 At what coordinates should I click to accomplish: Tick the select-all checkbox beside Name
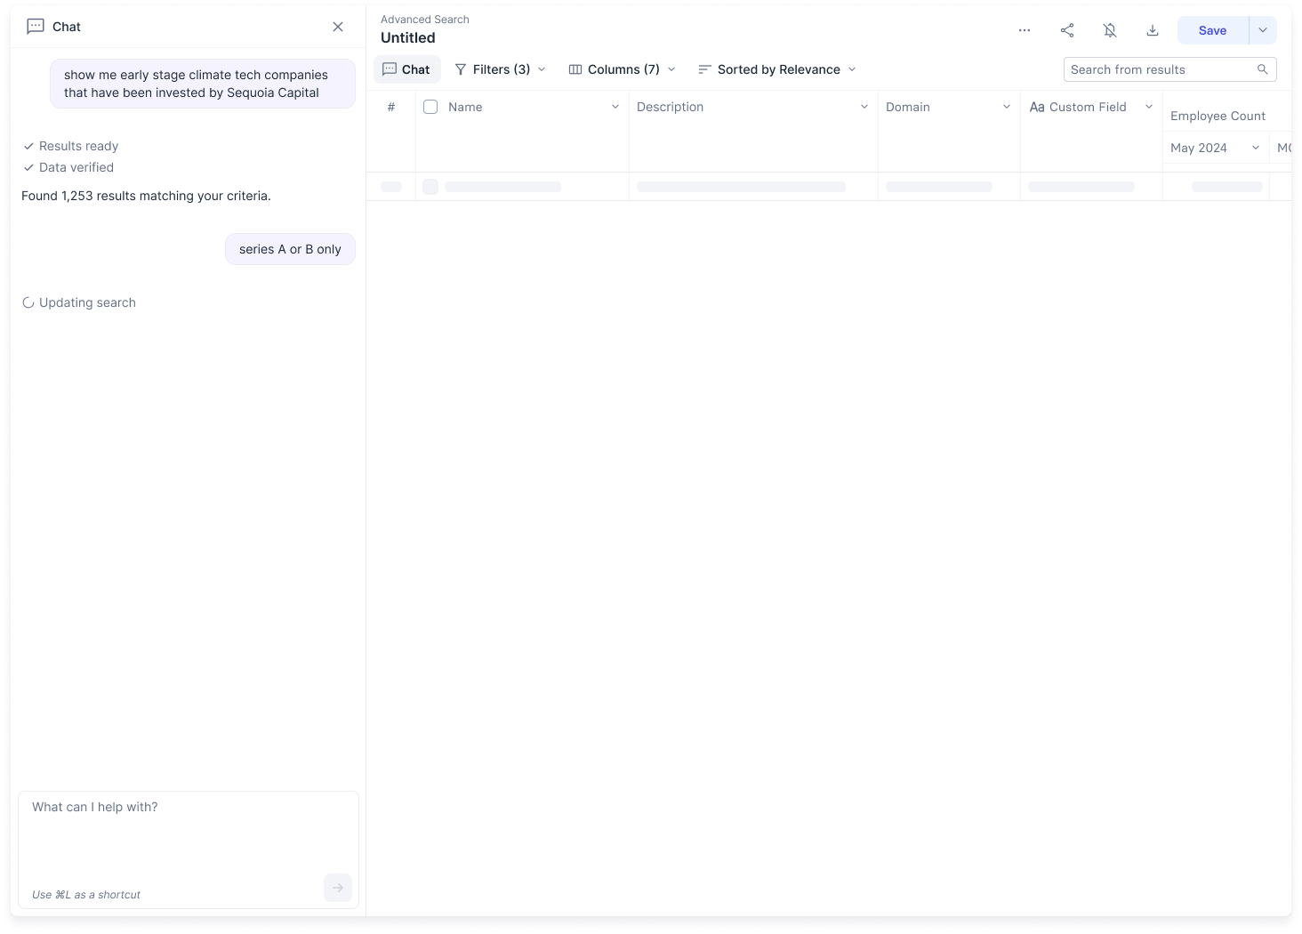click(430, 107)
